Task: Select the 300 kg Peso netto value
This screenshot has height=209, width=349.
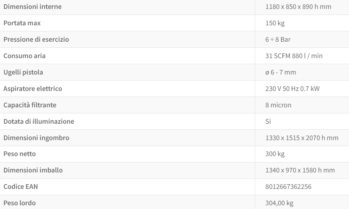Action: coord(275,154)
